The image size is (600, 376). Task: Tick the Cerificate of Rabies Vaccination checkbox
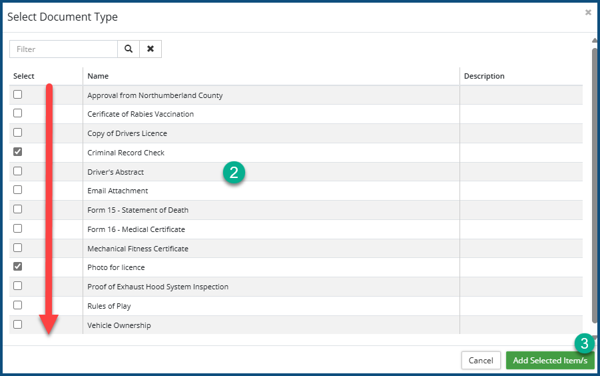click(18, 113)
